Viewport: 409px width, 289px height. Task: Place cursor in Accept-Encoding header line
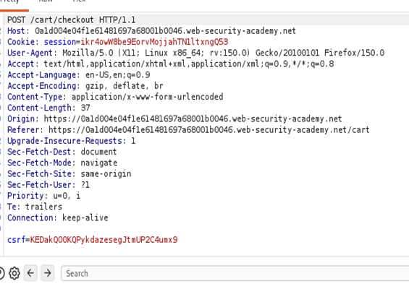(x=85, y=86)
